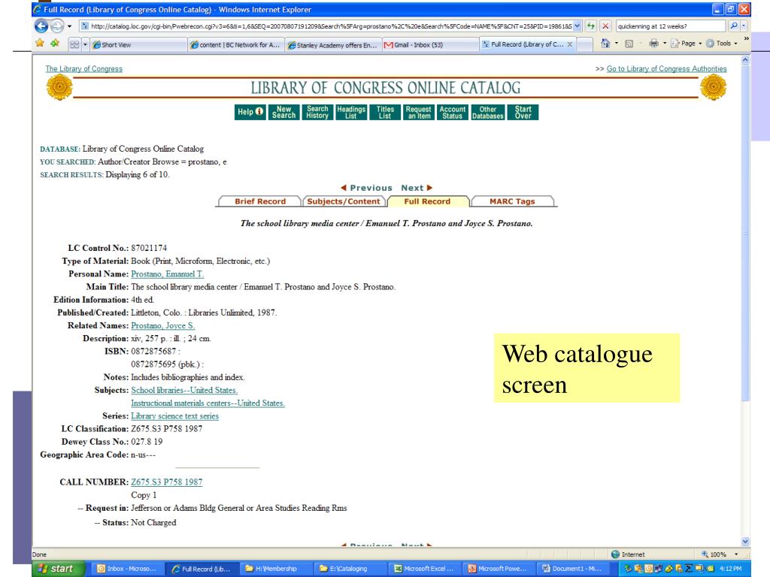The height and width of the screenshot is (577, 770).
Task: Click the Home toolbar icon
Action: (x=605, y=44)
